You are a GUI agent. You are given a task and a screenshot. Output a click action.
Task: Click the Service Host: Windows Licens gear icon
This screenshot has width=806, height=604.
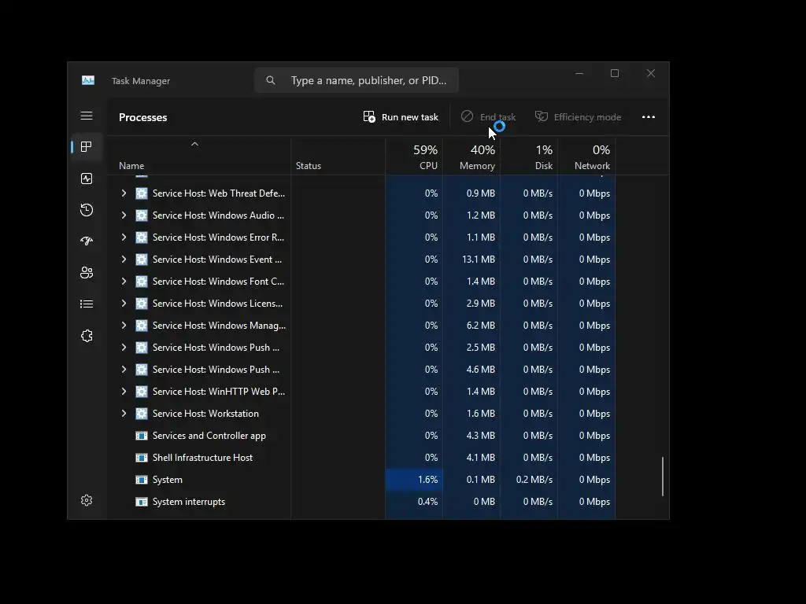(x=142, y=304)
